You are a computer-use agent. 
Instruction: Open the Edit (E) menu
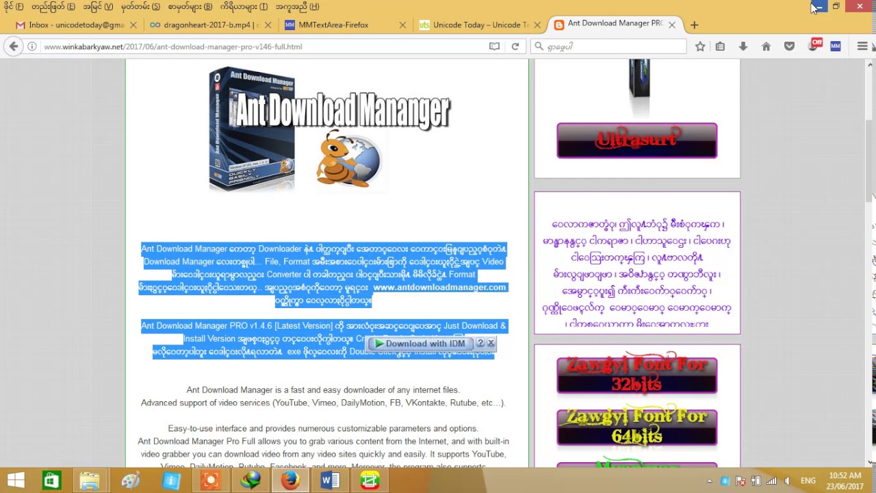[53, 7]
